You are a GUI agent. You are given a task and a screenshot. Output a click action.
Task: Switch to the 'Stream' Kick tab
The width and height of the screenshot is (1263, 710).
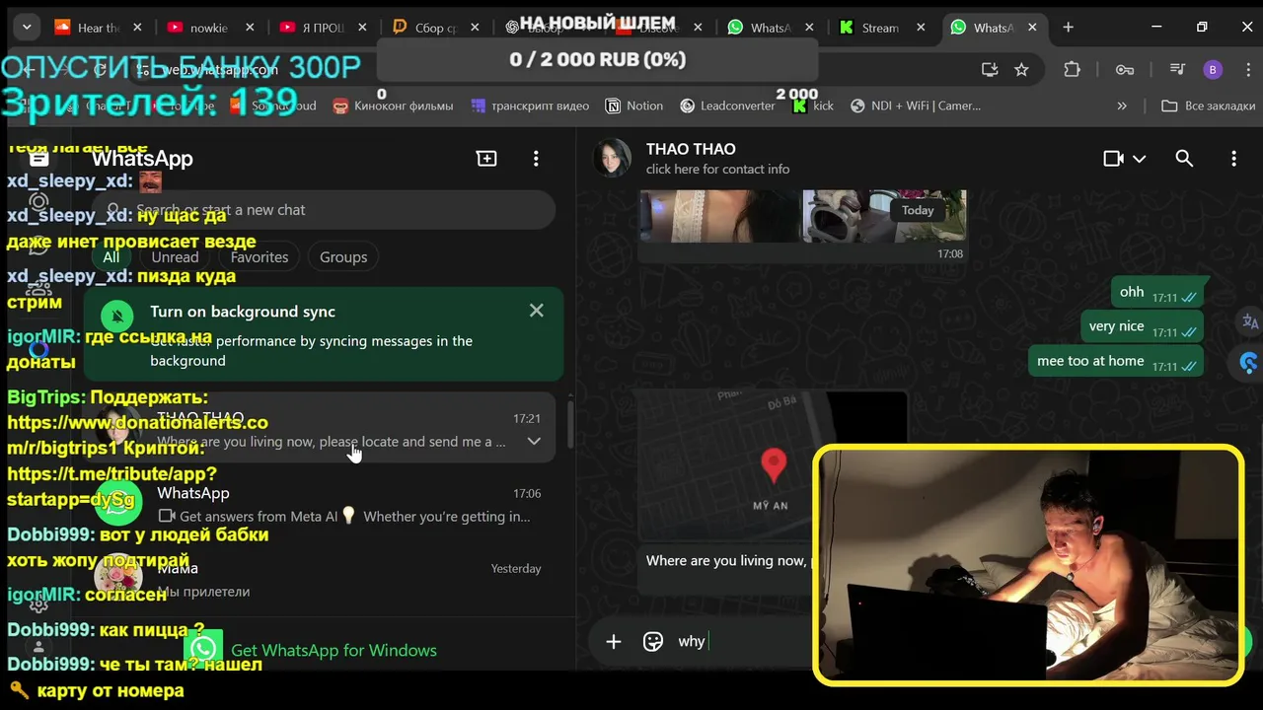tap(880, 28)
